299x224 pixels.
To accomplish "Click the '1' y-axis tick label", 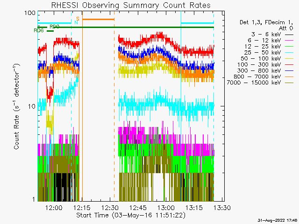I will click(x=34, y=199).
